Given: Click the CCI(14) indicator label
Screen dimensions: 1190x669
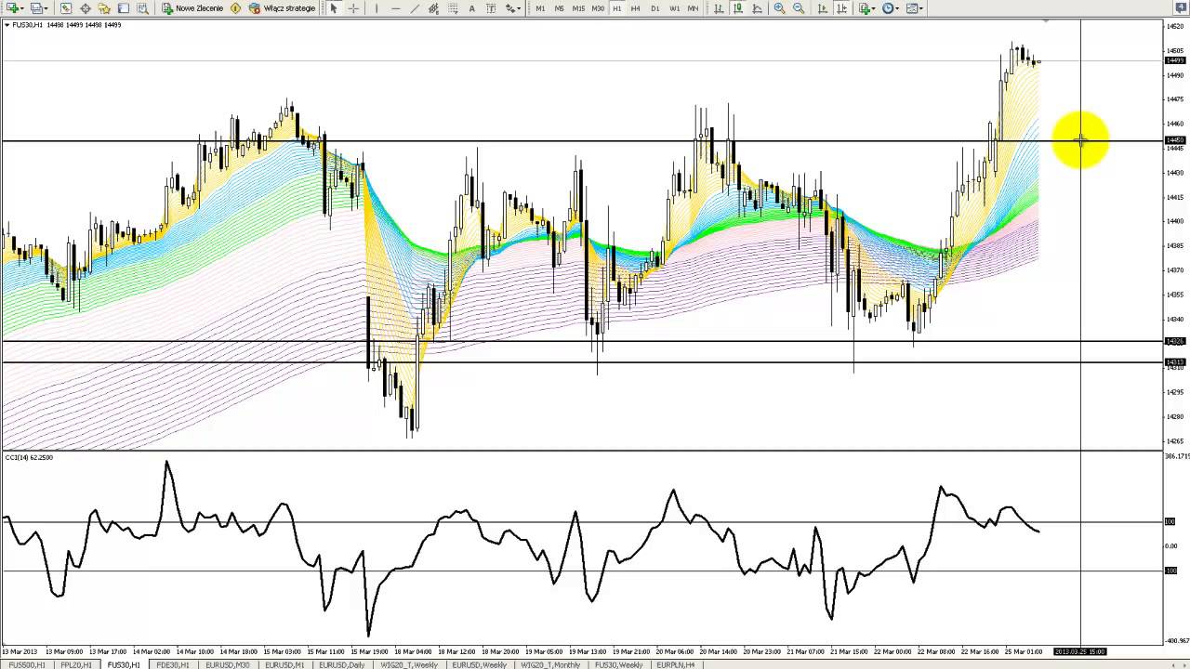Looking at the screenshot, I should coord(29,457).
